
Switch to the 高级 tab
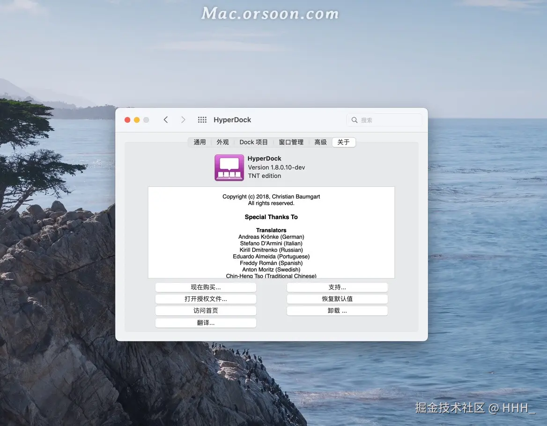pyautogui.click(x=320, y=142)
